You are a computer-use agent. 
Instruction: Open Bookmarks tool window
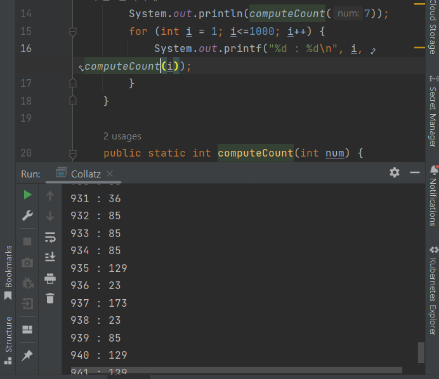[x=8, y=273]
